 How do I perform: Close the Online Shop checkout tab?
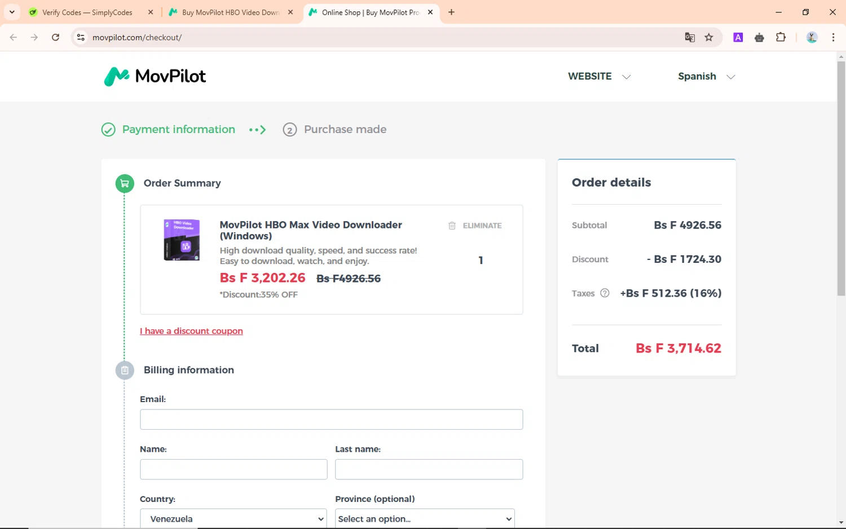[x=430, y=12]
